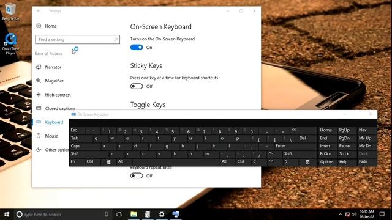Viewport: 392px width, 220px height.
Task: Open Other options settings page
Action: [x=53, y=150]
